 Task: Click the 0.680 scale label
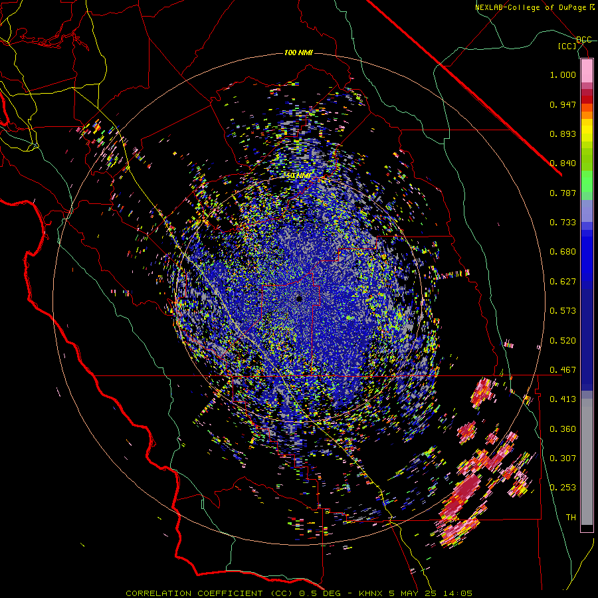pyautogui.click(x=563, y=252)
